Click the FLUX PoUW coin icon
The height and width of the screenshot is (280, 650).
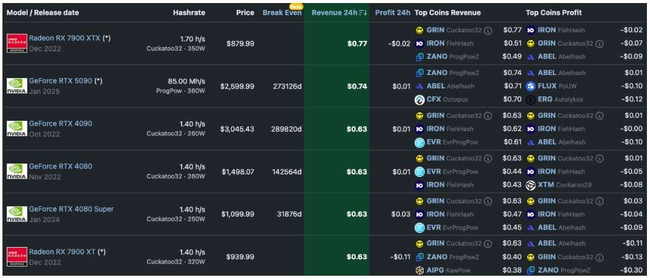click(x=531, y=86)
